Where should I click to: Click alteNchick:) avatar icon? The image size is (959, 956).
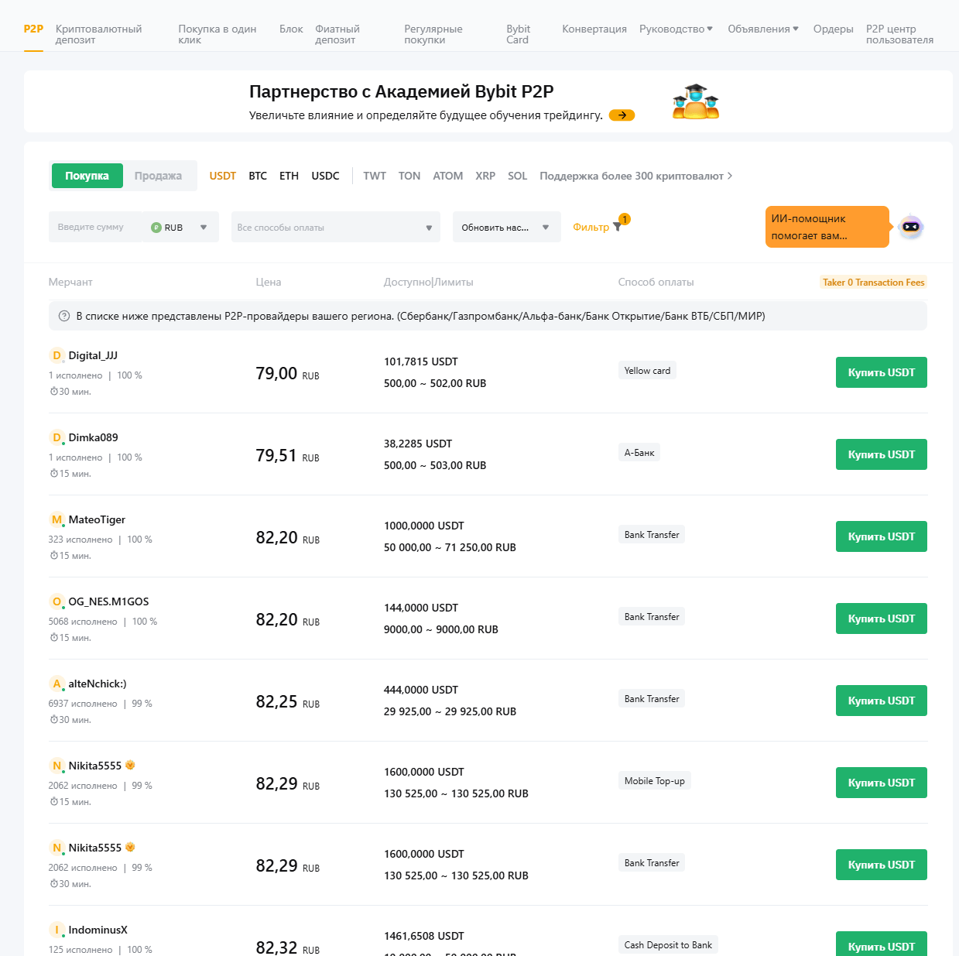click(x=57, y=684)
